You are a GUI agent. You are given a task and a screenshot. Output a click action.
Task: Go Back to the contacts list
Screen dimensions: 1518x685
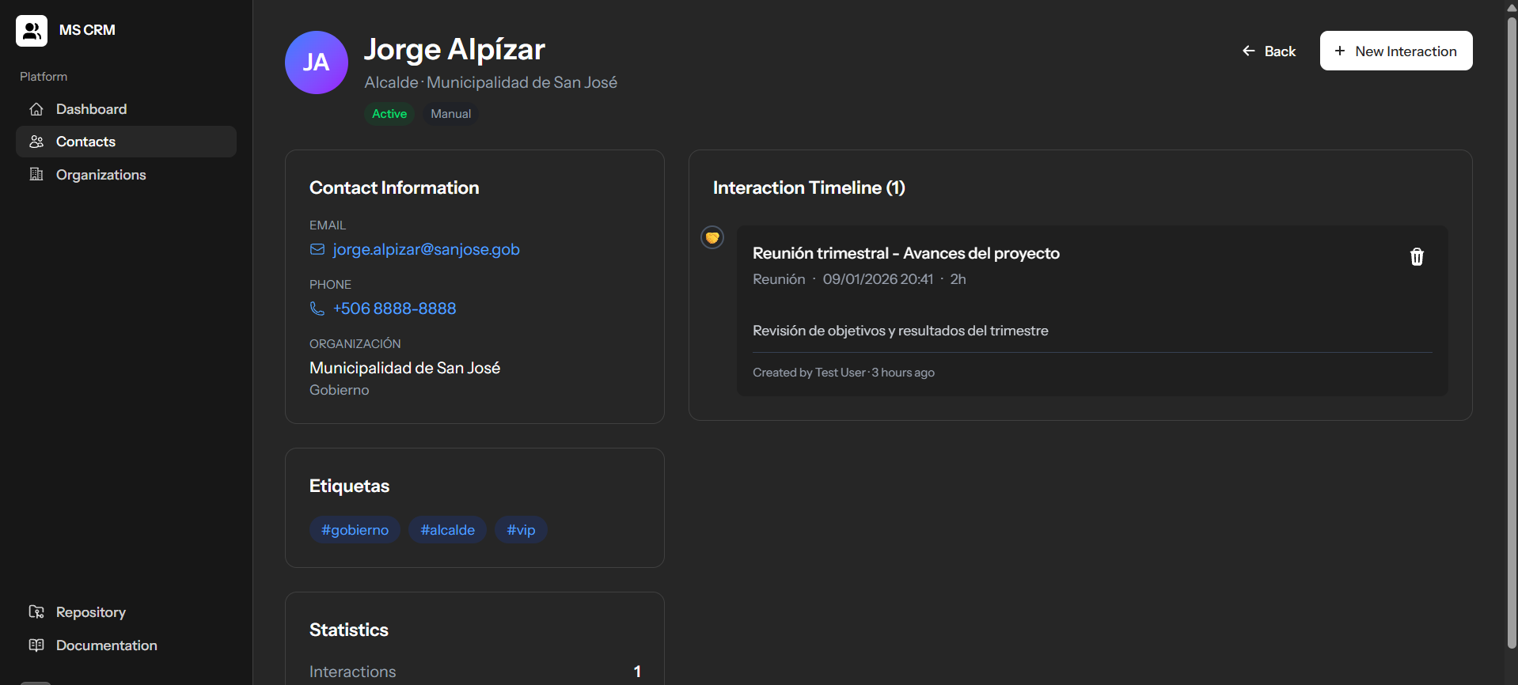point(1269,51)
